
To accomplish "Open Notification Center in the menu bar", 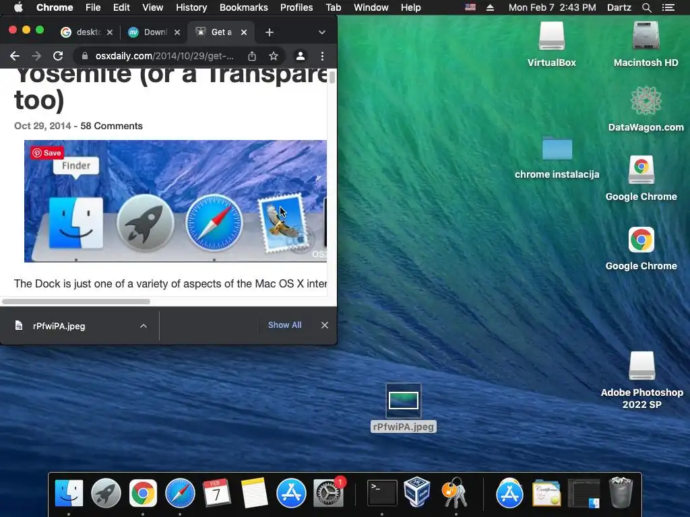I will tap(668, 7).
